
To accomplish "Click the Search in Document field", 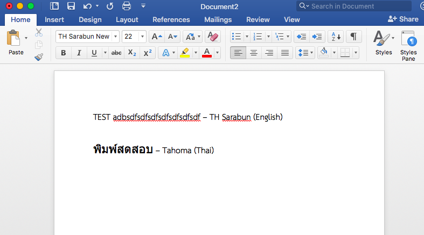I will (354, 6).
